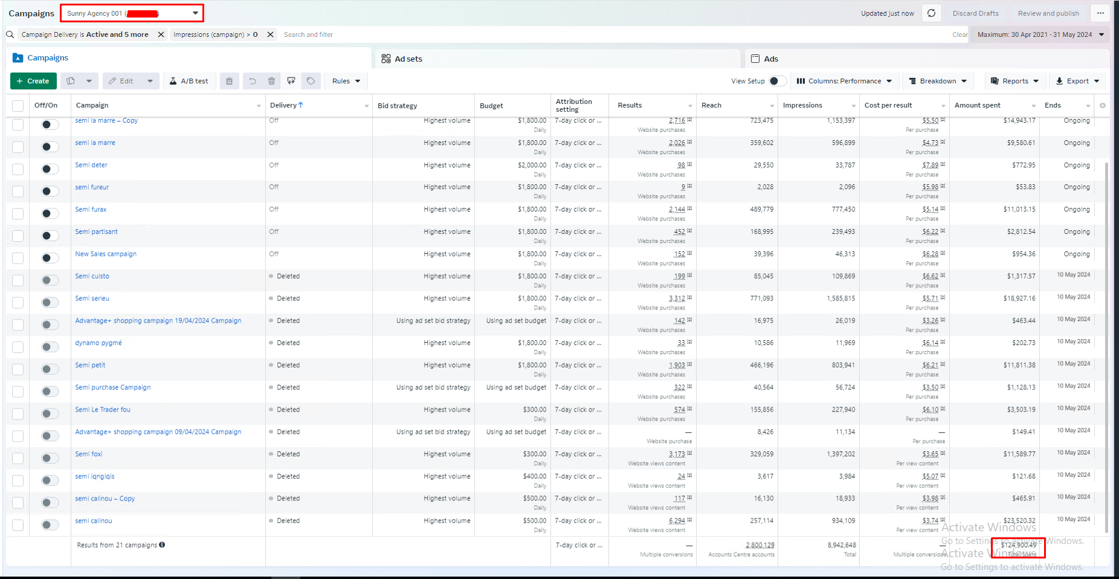1119x579 pixels.
Task: Click the Review and publish button
Action: pos(1048,13)
